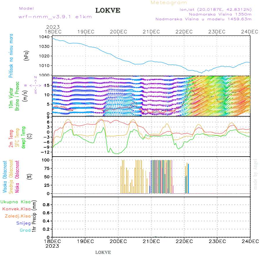The image size is (261, 261).
Task: Click the "Srednja Oblacnost" legend label
Action: click(x=11, y=177)
